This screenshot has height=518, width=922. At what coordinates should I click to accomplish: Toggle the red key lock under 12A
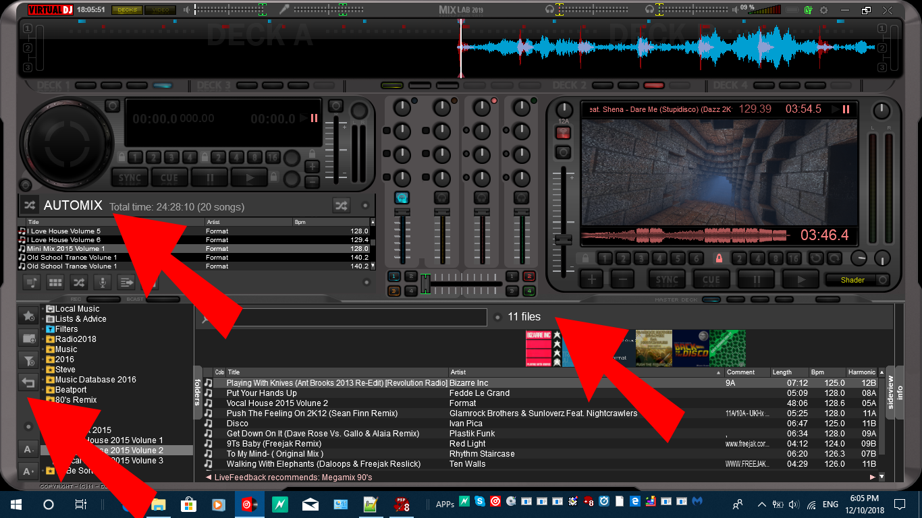click(563, 133)
